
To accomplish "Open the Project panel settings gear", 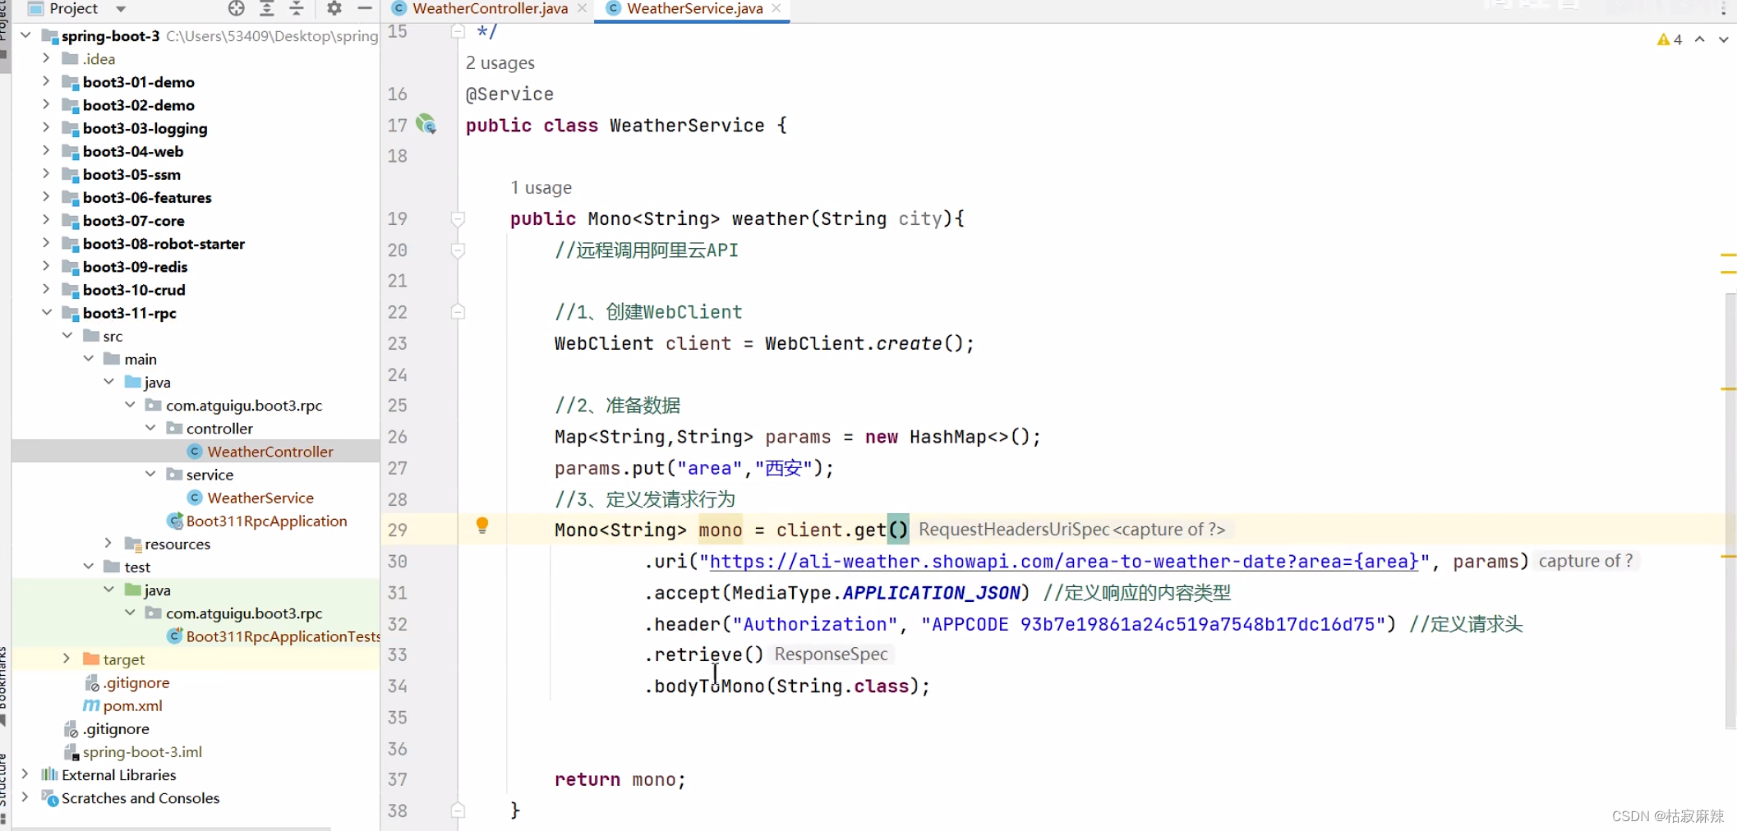I will 333,9.
